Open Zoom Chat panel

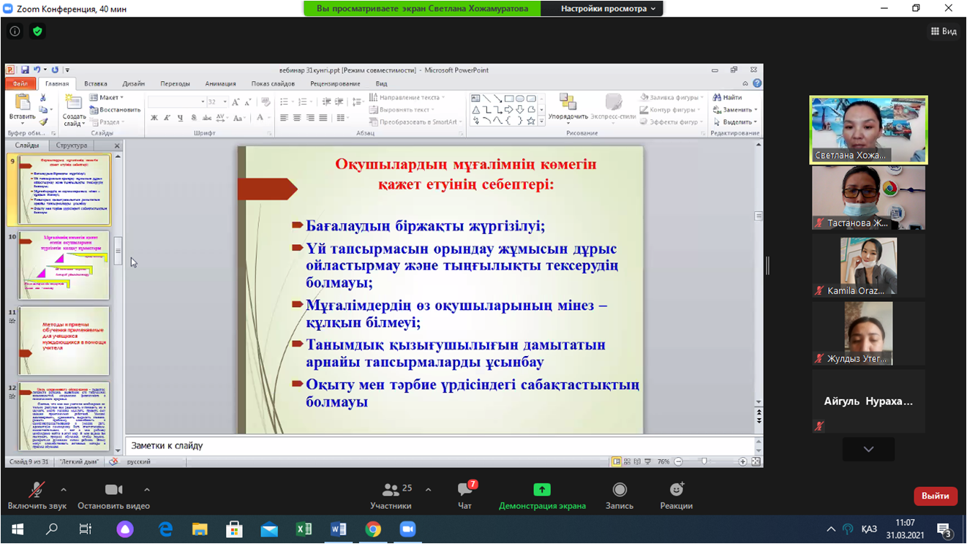pyautogui.click(x=464, y=495)
